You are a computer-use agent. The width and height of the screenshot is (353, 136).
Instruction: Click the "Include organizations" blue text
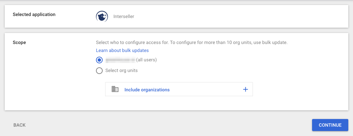click(147, 90)
